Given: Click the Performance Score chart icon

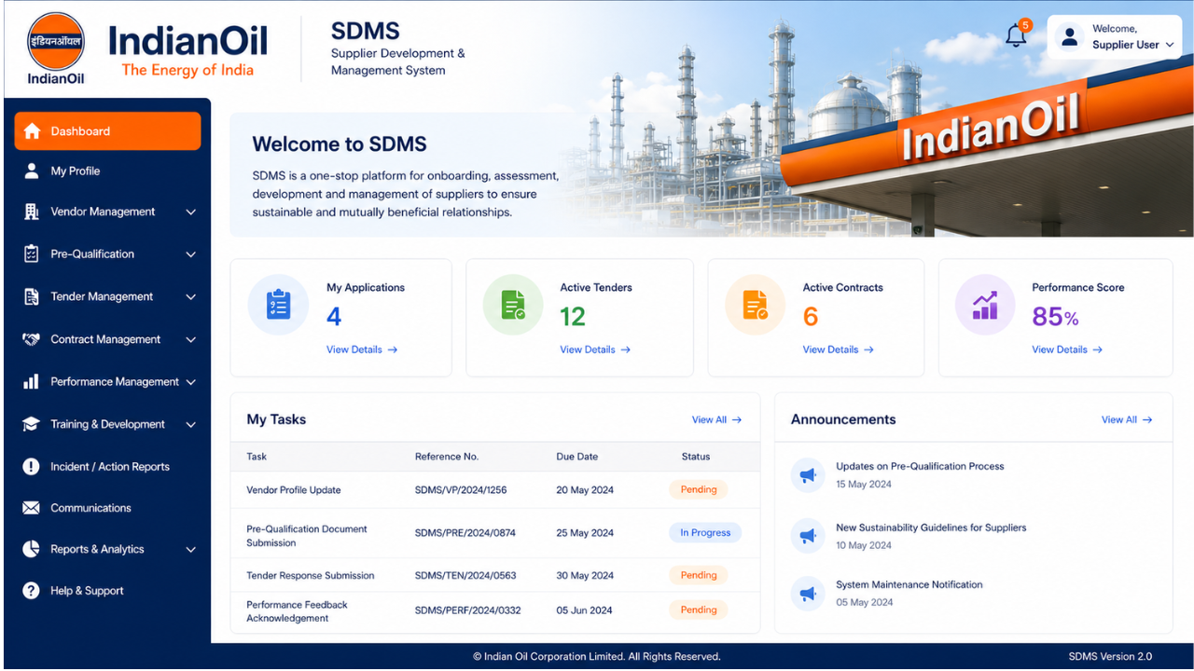Looking at the screenshot, I should coord(985,305).
